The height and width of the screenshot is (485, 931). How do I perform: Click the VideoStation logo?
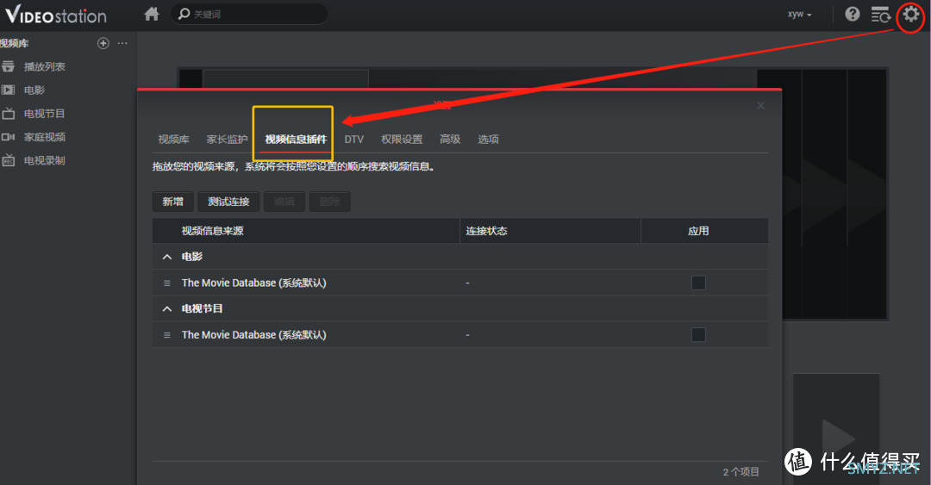(x=56, y=15)
